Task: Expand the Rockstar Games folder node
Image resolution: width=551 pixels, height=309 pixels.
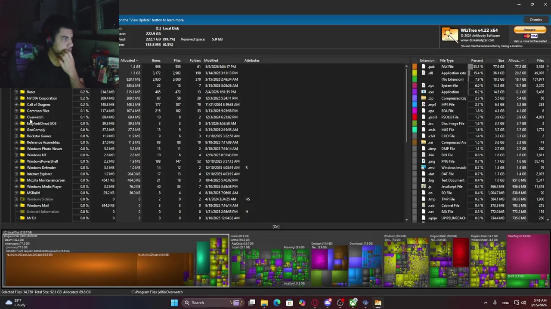Action: tap(16, 136)
